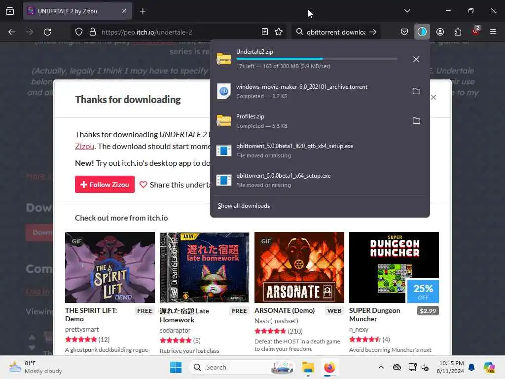Click the 25% OFF sale badge
The image size is (505, 379).
[423, 291]
